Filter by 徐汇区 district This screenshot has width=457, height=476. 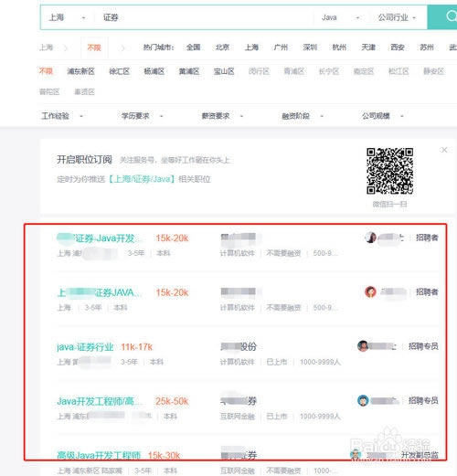pyautogui.click(x=120, y=71)
